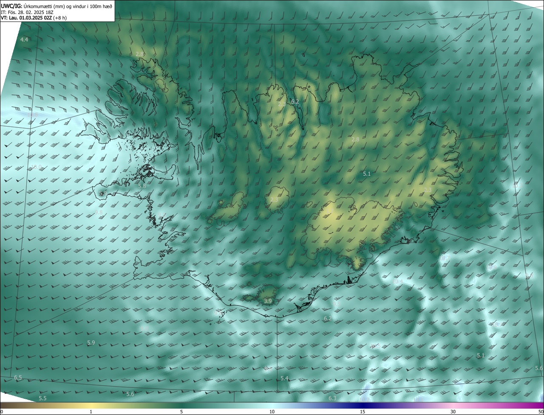The image size is (544, 415).
Task: Click the 6.3 value above the color scale
Action: 332,398
